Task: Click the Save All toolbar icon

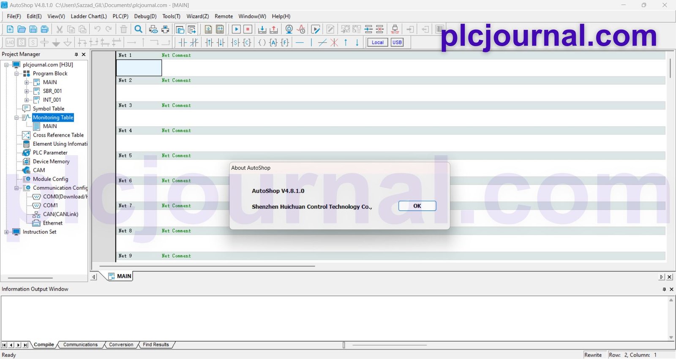Action: pos(44,29)
